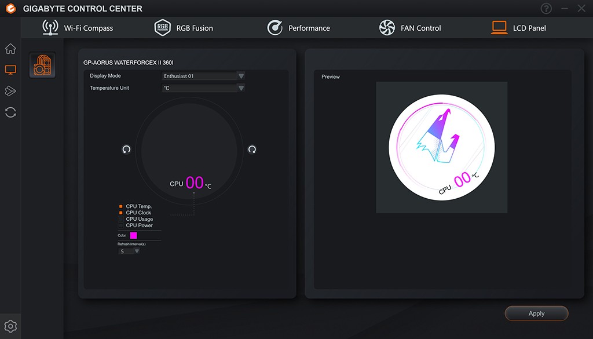593x339 pixels.
Task: Click the Temperature Unit label
Action: [x=109, y=88]
